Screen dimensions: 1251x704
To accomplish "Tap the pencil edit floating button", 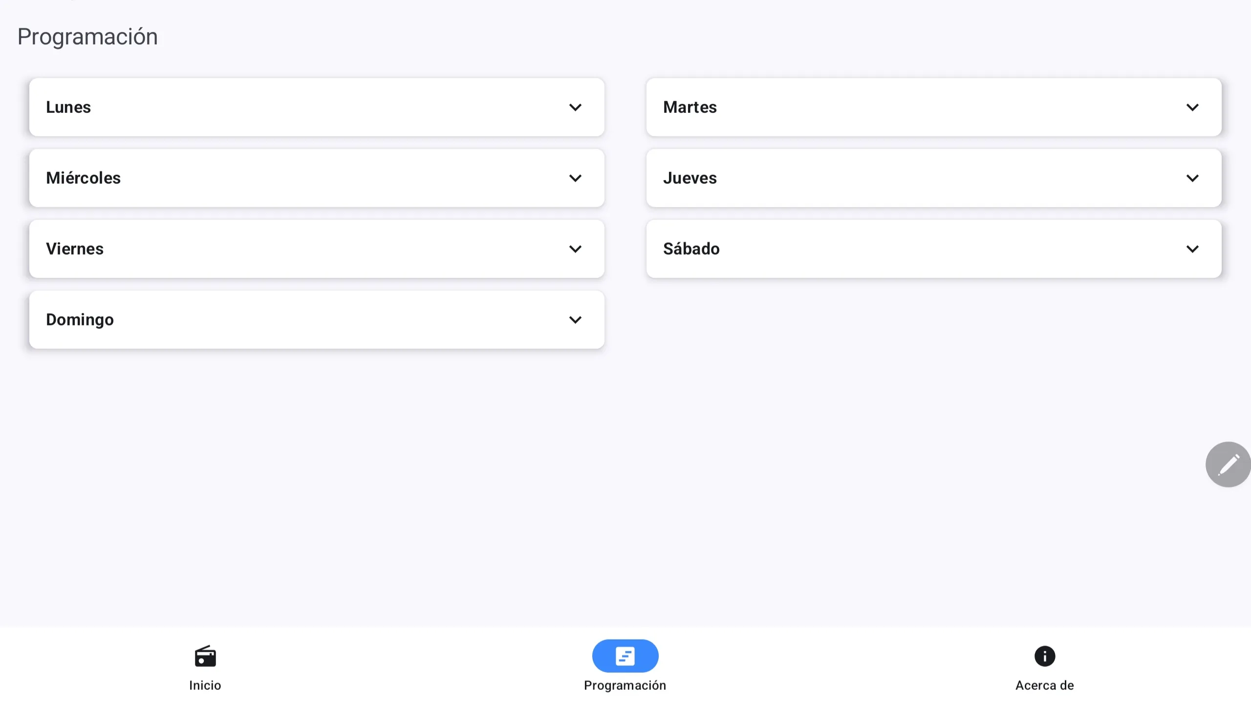I will click(x=1228, y=464).
